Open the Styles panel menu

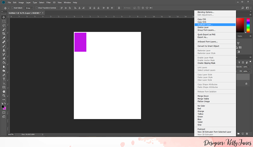(250, 36)
